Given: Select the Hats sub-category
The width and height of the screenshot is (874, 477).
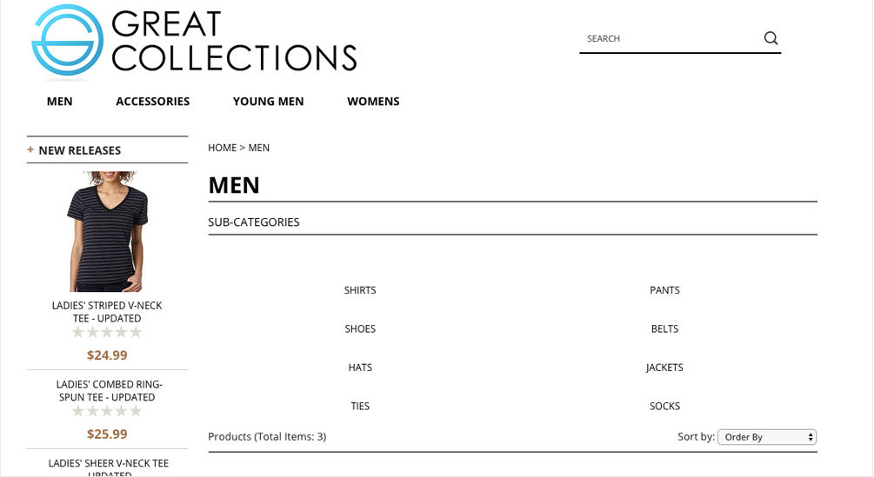Looking at the screenshot, I should coord(360,368).
